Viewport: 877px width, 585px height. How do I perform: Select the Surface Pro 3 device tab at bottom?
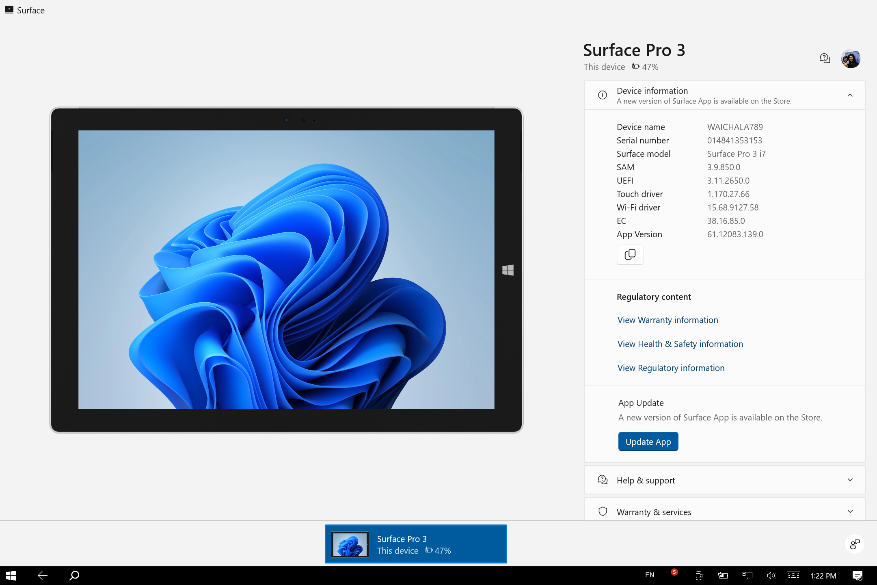pyautogui.click(x=416, y=544)
